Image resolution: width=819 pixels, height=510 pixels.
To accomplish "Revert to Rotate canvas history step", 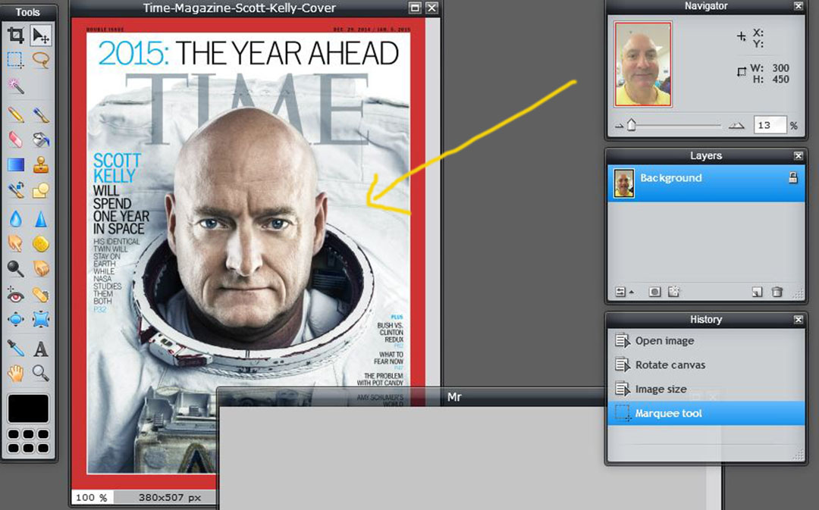I will [670, 365].
